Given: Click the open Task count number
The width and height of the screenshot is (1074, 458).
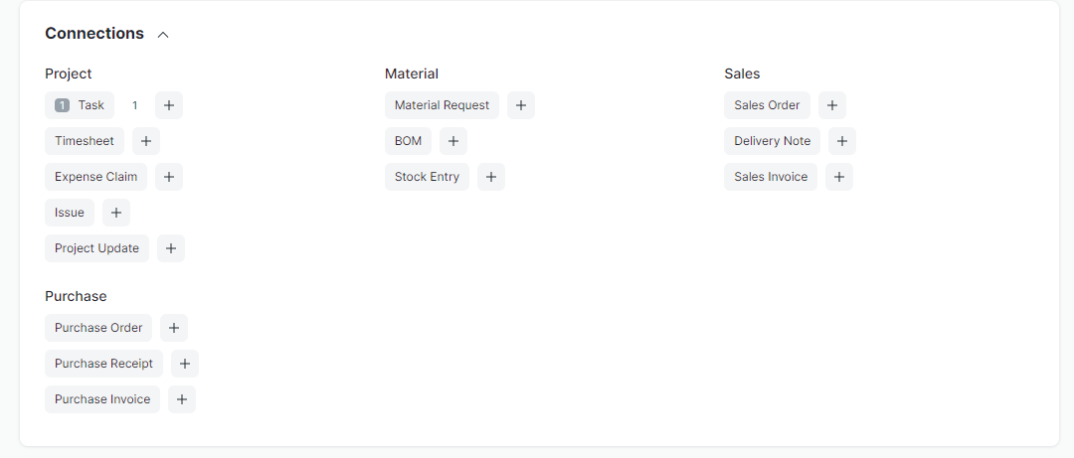Looking at the screenshot, I should [x=135, y=105].
